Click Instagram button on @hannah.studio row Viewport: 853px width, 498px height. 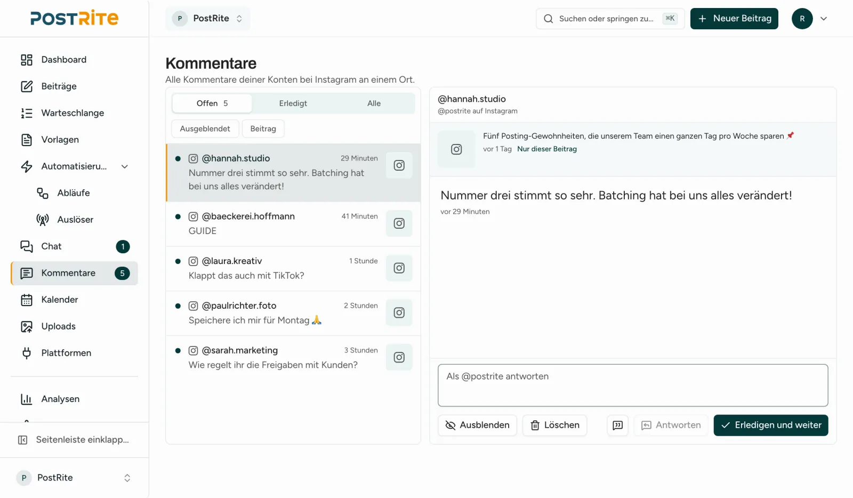click(399, 165)
